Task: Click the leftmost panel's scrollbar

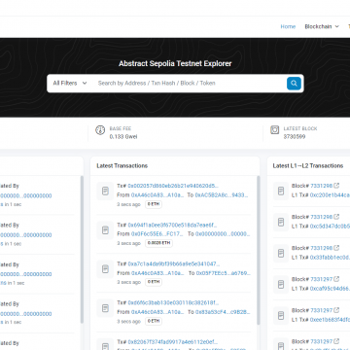Action: click(x=82, y=250)
